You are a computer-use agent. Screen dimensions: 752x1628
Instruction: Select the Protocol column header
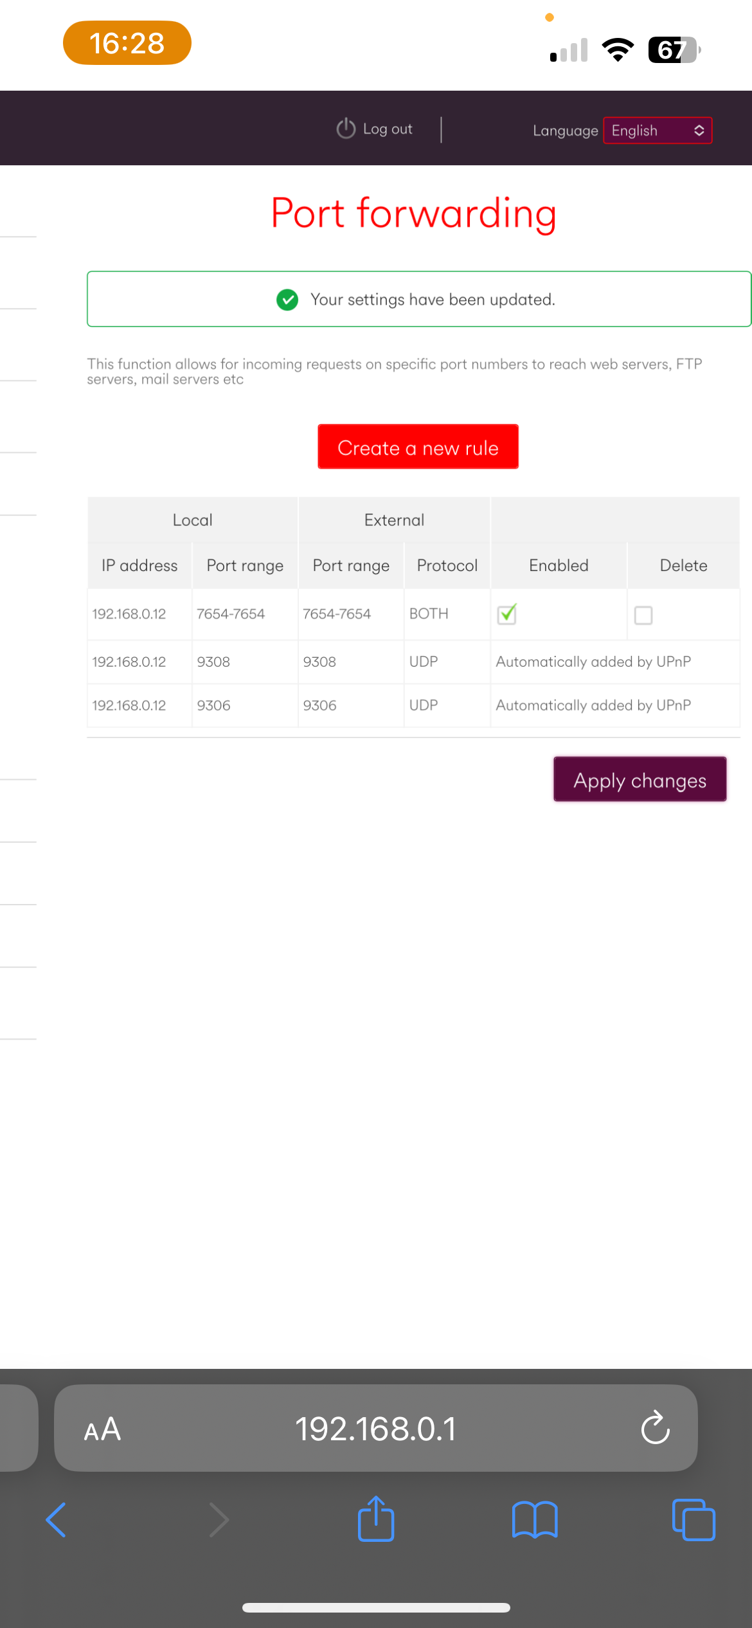[447, 566]
